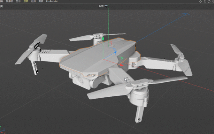Click the toggle active view icon
The width and height of the screenshot is (214, 134).
(213, 1)
